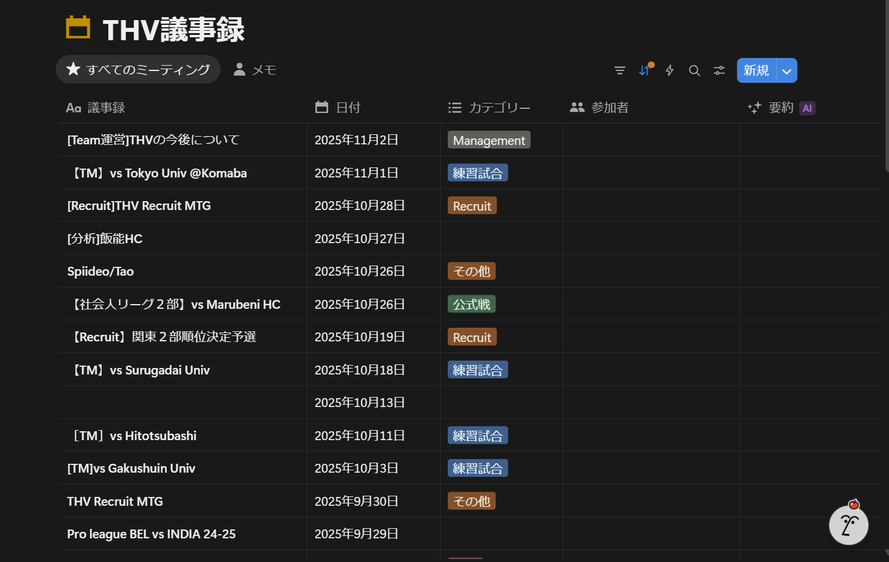Switch to the すべてのミーティング view
Image resolution: width=889 pixels, height=562 pixels.
[138, 69]
